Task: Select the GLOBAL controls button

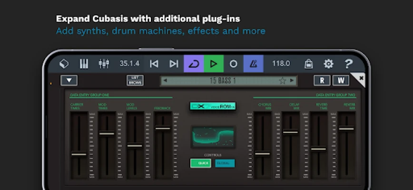Action: click(225, 163)
